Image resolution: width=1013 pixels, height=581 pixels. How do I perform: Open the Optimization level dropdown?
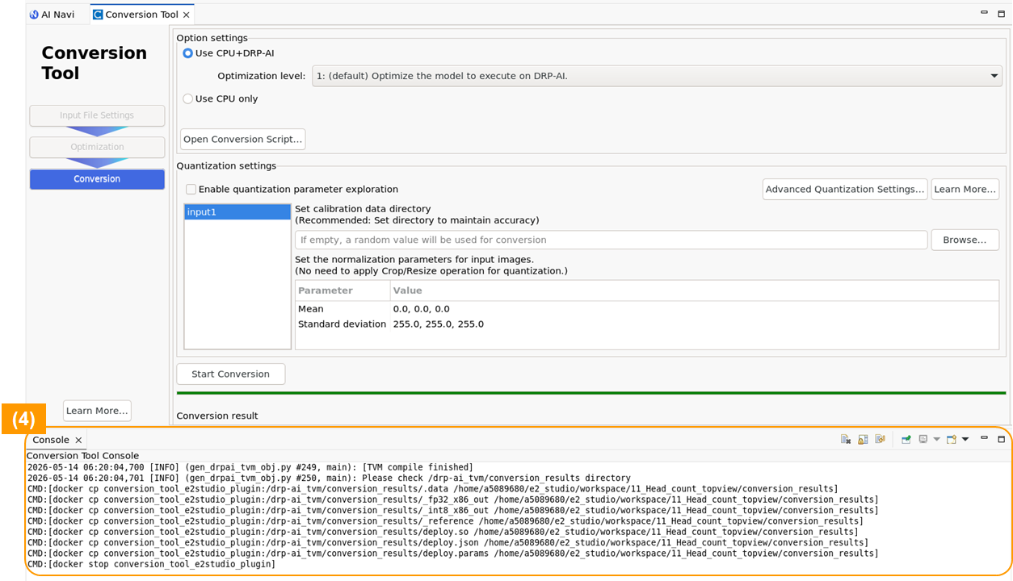[x=657, y=76]
